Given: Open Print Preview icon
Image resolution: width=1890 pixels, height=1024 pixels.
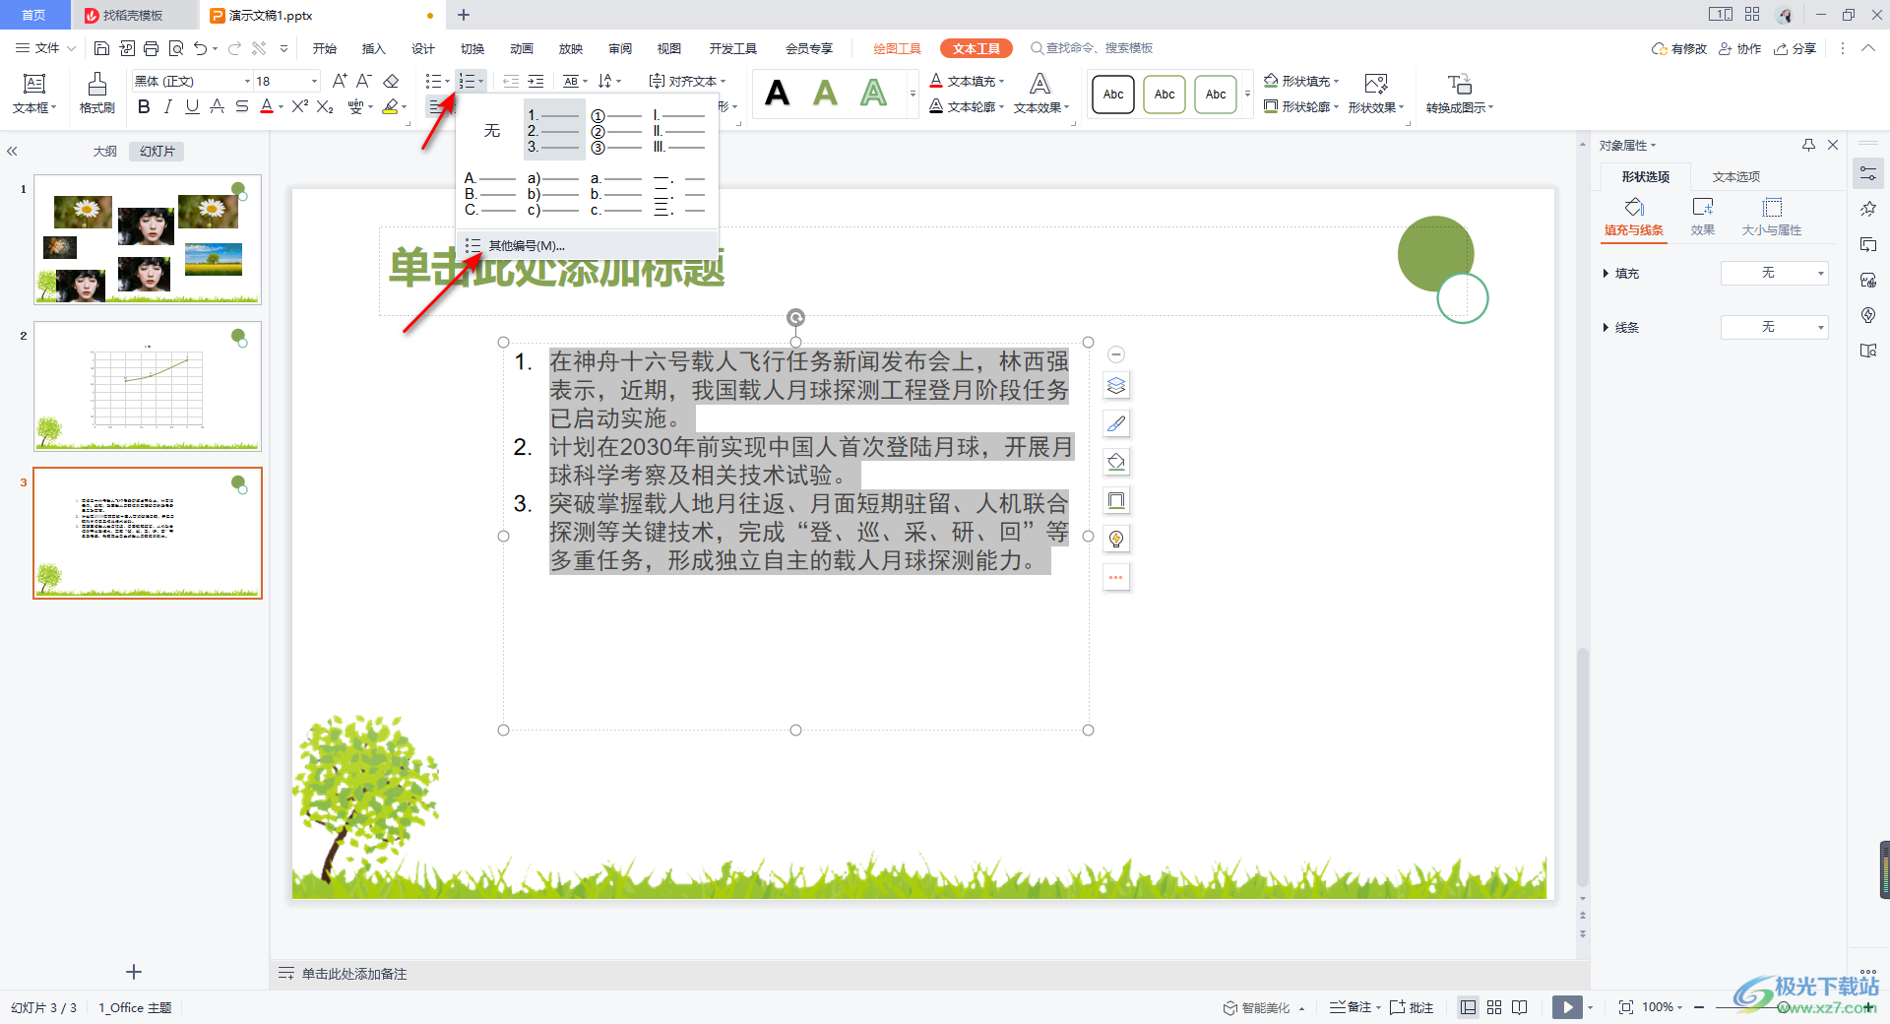Looking at the screenshot, I should [x=176, y=48].
